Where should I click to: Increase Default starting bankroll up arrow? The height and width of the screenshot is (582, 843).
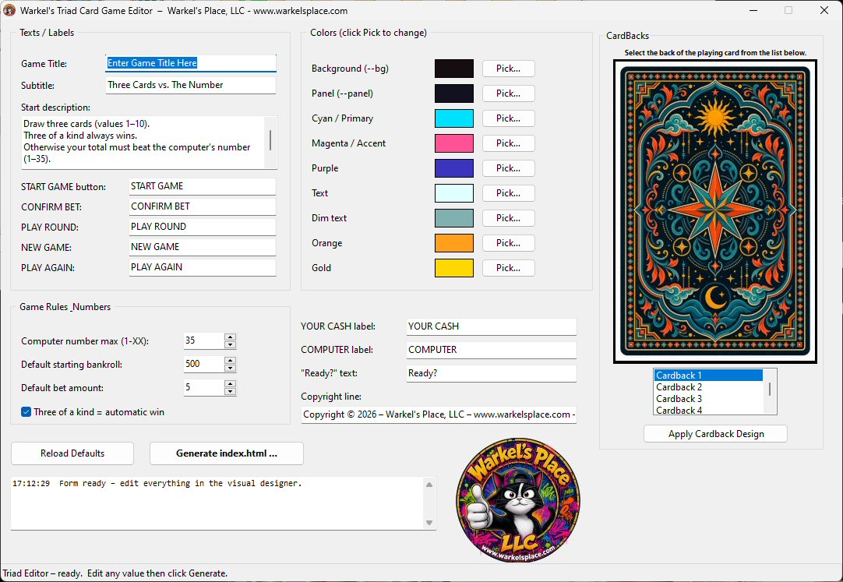click(x=230, y=361)
